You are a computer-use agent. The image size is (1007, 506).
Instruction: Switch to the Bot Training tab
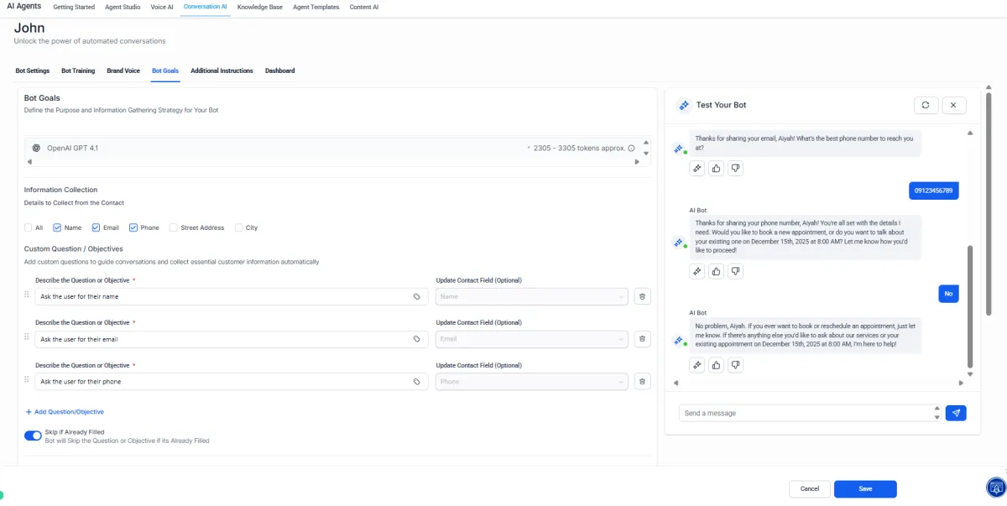(x=78, y=70)
